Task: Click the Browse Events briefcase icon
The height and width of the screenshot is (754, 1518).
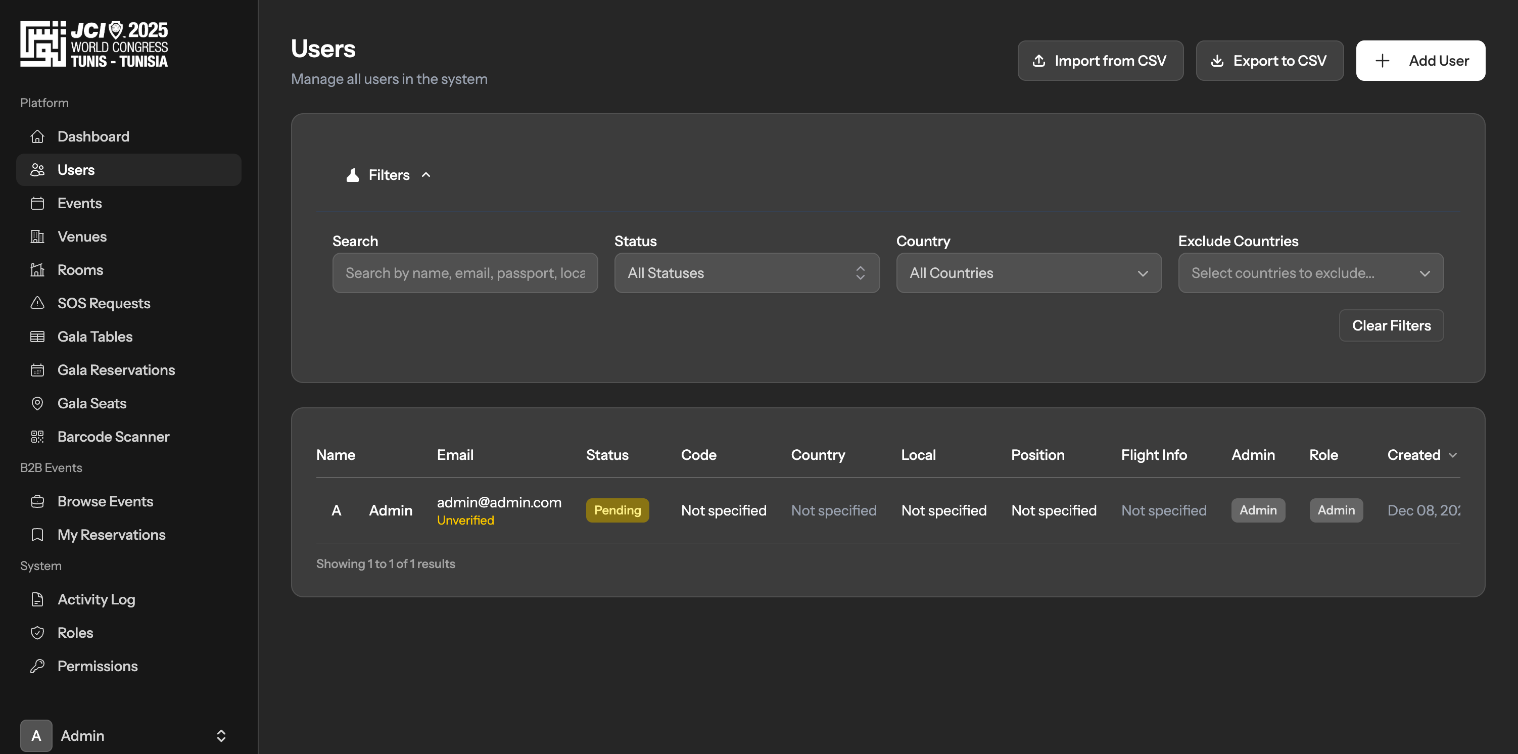Action: [x=37, y=501]
